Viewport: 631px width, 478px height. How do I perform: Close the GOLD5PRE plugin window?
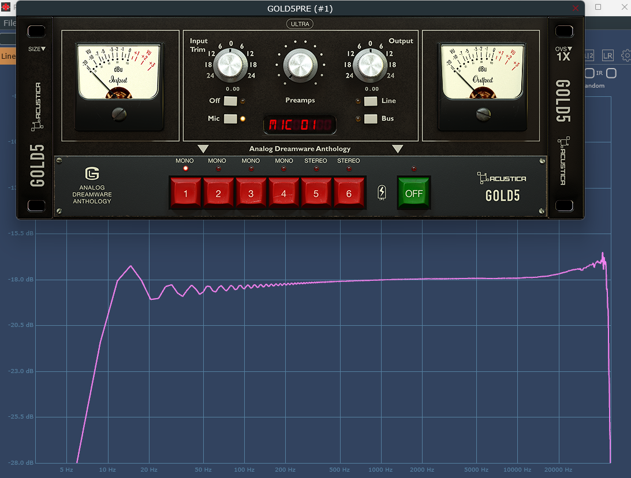576,9
